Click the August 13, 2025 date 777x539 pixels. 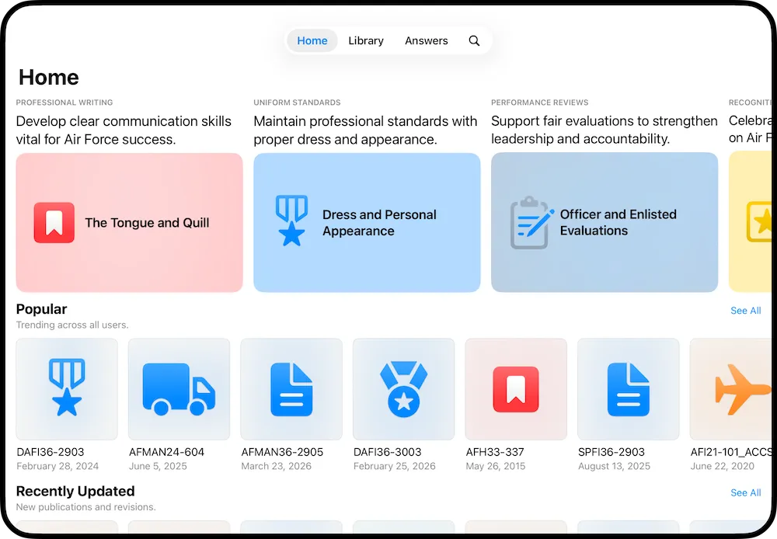pyautogui.click(x=614, y=466)
